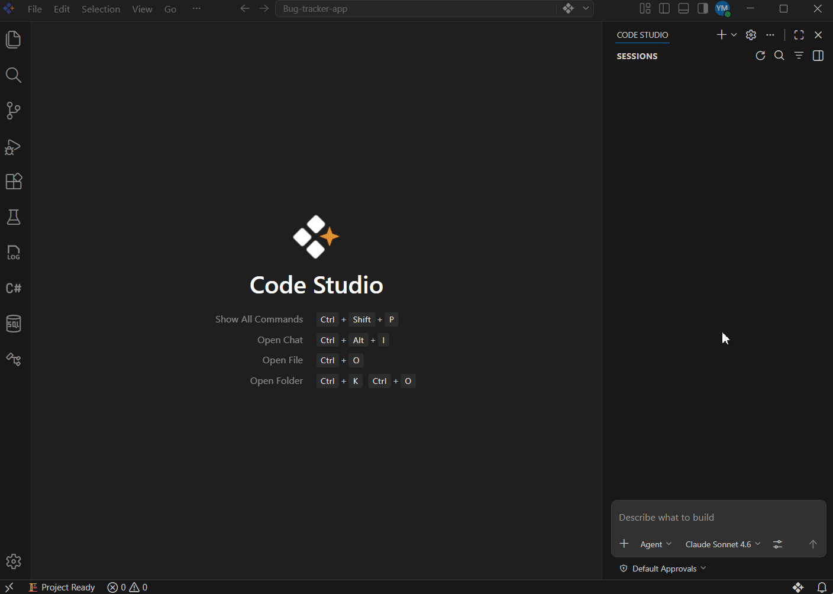Refresh the Sessions list

(x=760, y=56)
